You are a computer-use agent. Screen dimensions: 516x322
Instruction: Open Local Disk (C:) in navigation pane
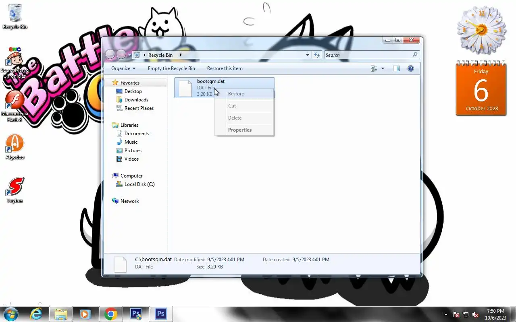pyautogui.click(x=139, y=184)
